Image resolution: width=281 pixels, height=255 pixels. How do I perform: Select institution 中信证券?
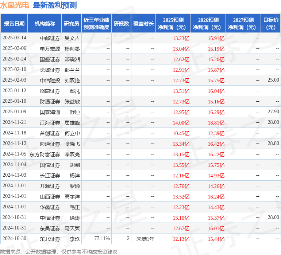pyautogui.click(x=50, y=218)
